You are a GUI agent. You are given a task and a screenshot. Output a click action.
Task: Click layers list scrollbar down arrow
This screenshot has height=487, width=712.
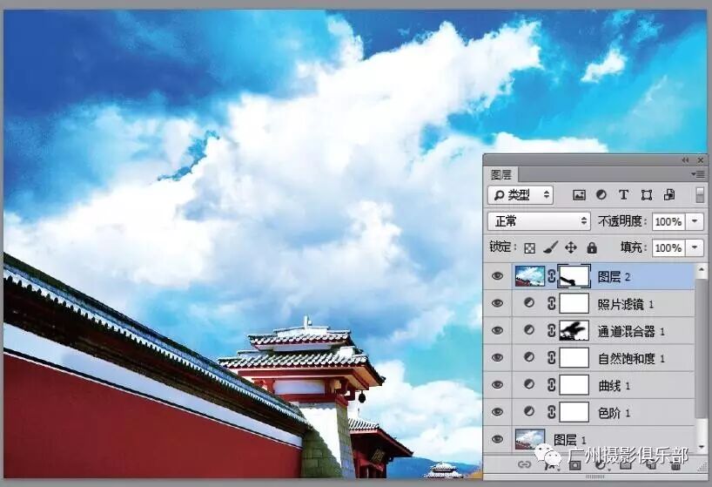(702, 448)
